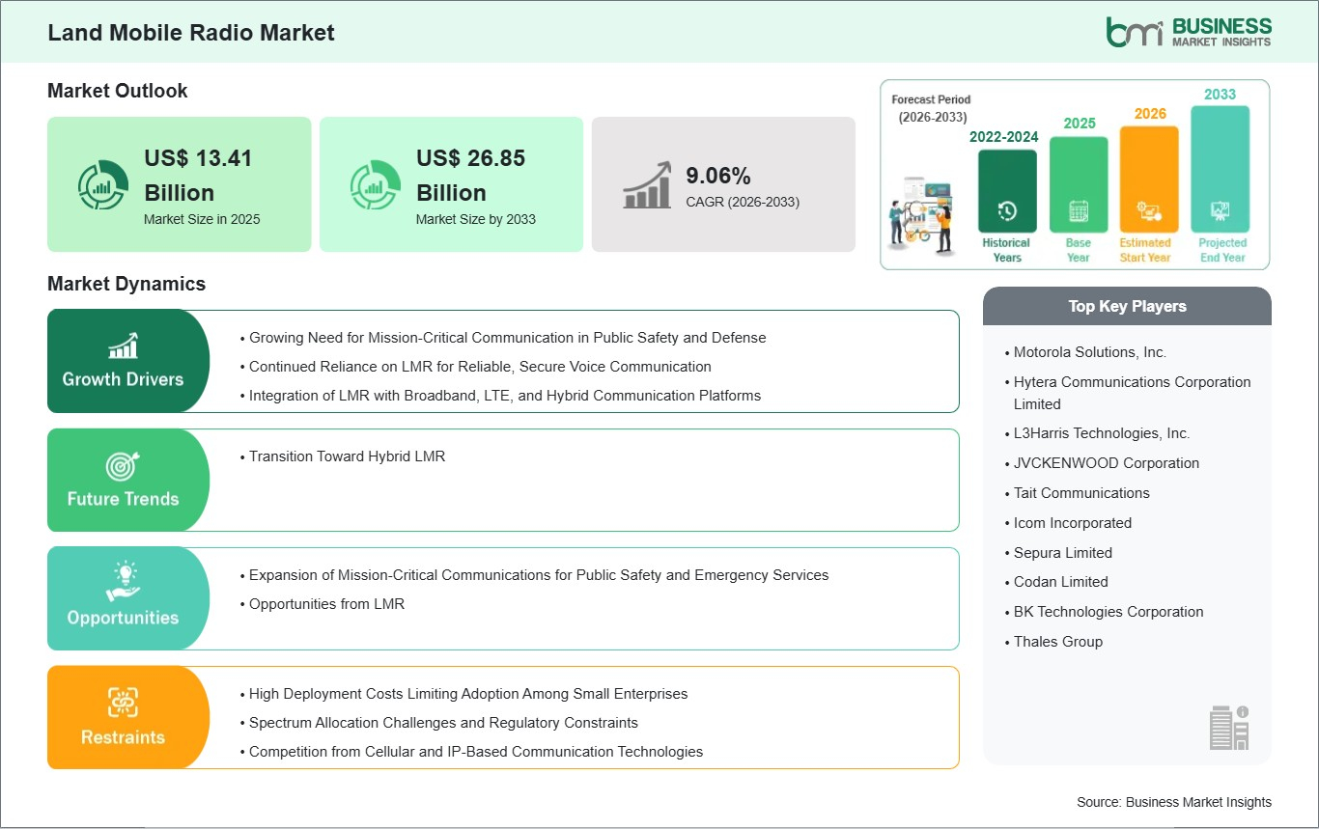Click the Future Trends target icon
Screen dimensions: 1319x829
(123, 466)
